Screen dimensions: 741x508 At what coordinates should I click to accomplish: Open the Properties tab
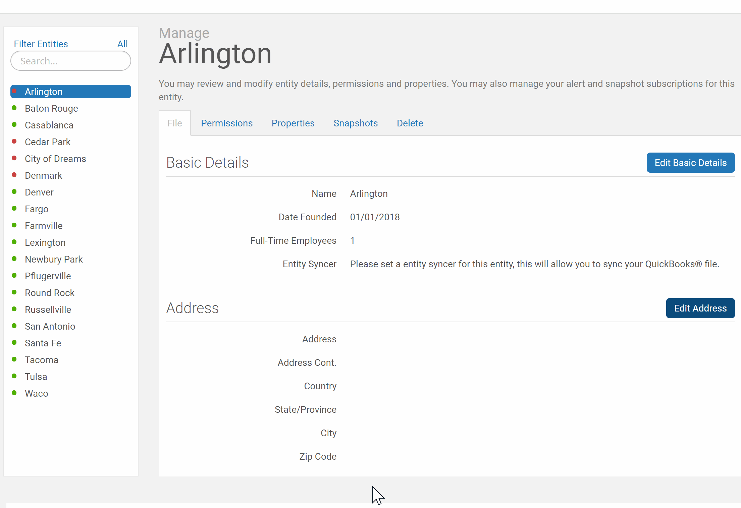coord(293,123)
